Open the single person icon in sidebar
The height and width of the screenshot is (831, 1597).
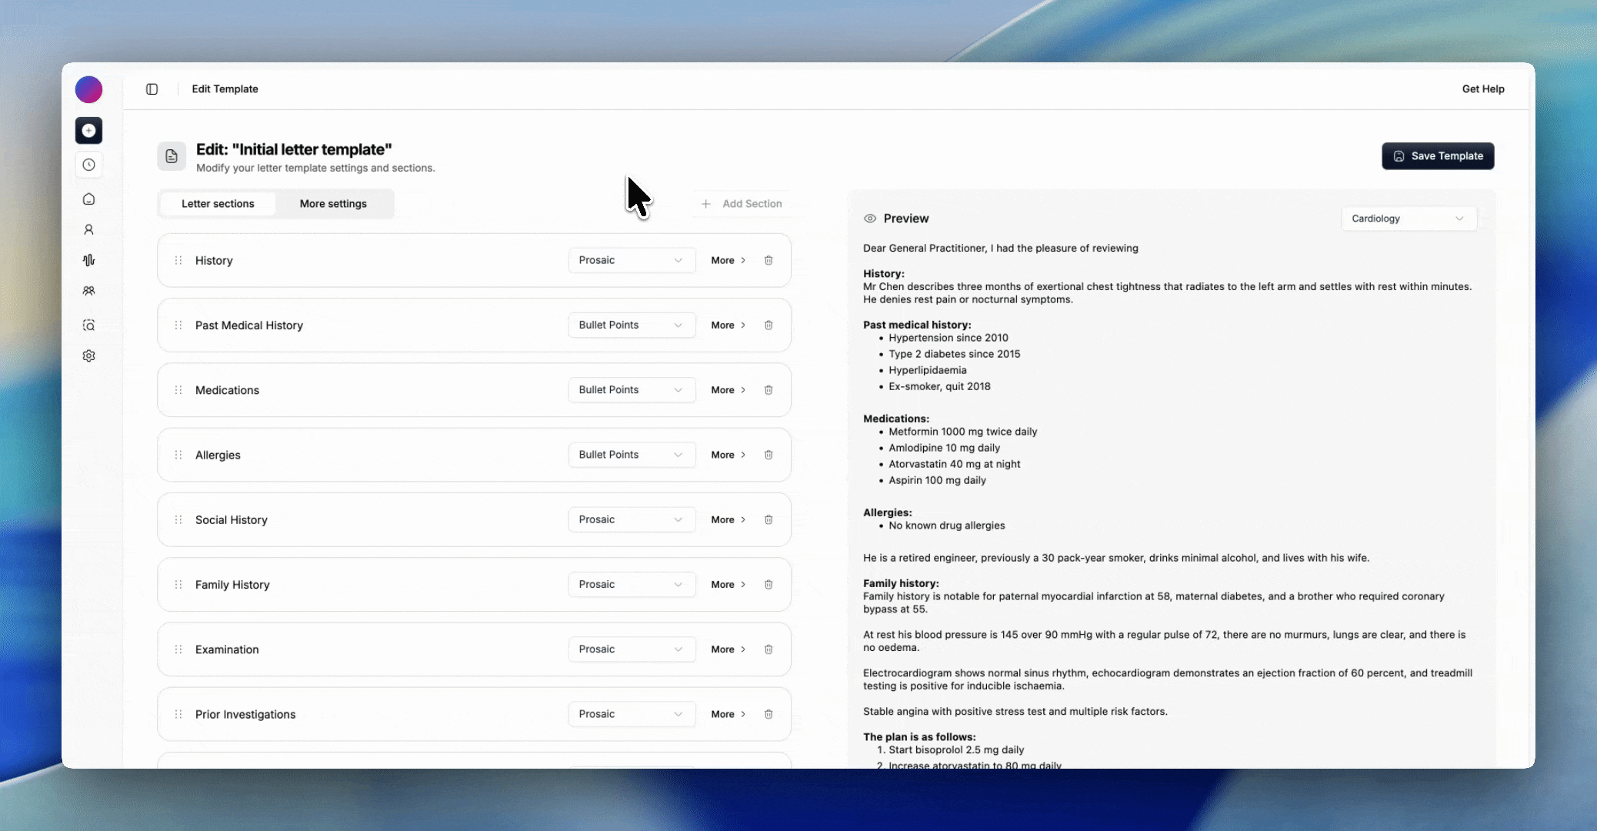pyautogui.click(x=88, y=229)
